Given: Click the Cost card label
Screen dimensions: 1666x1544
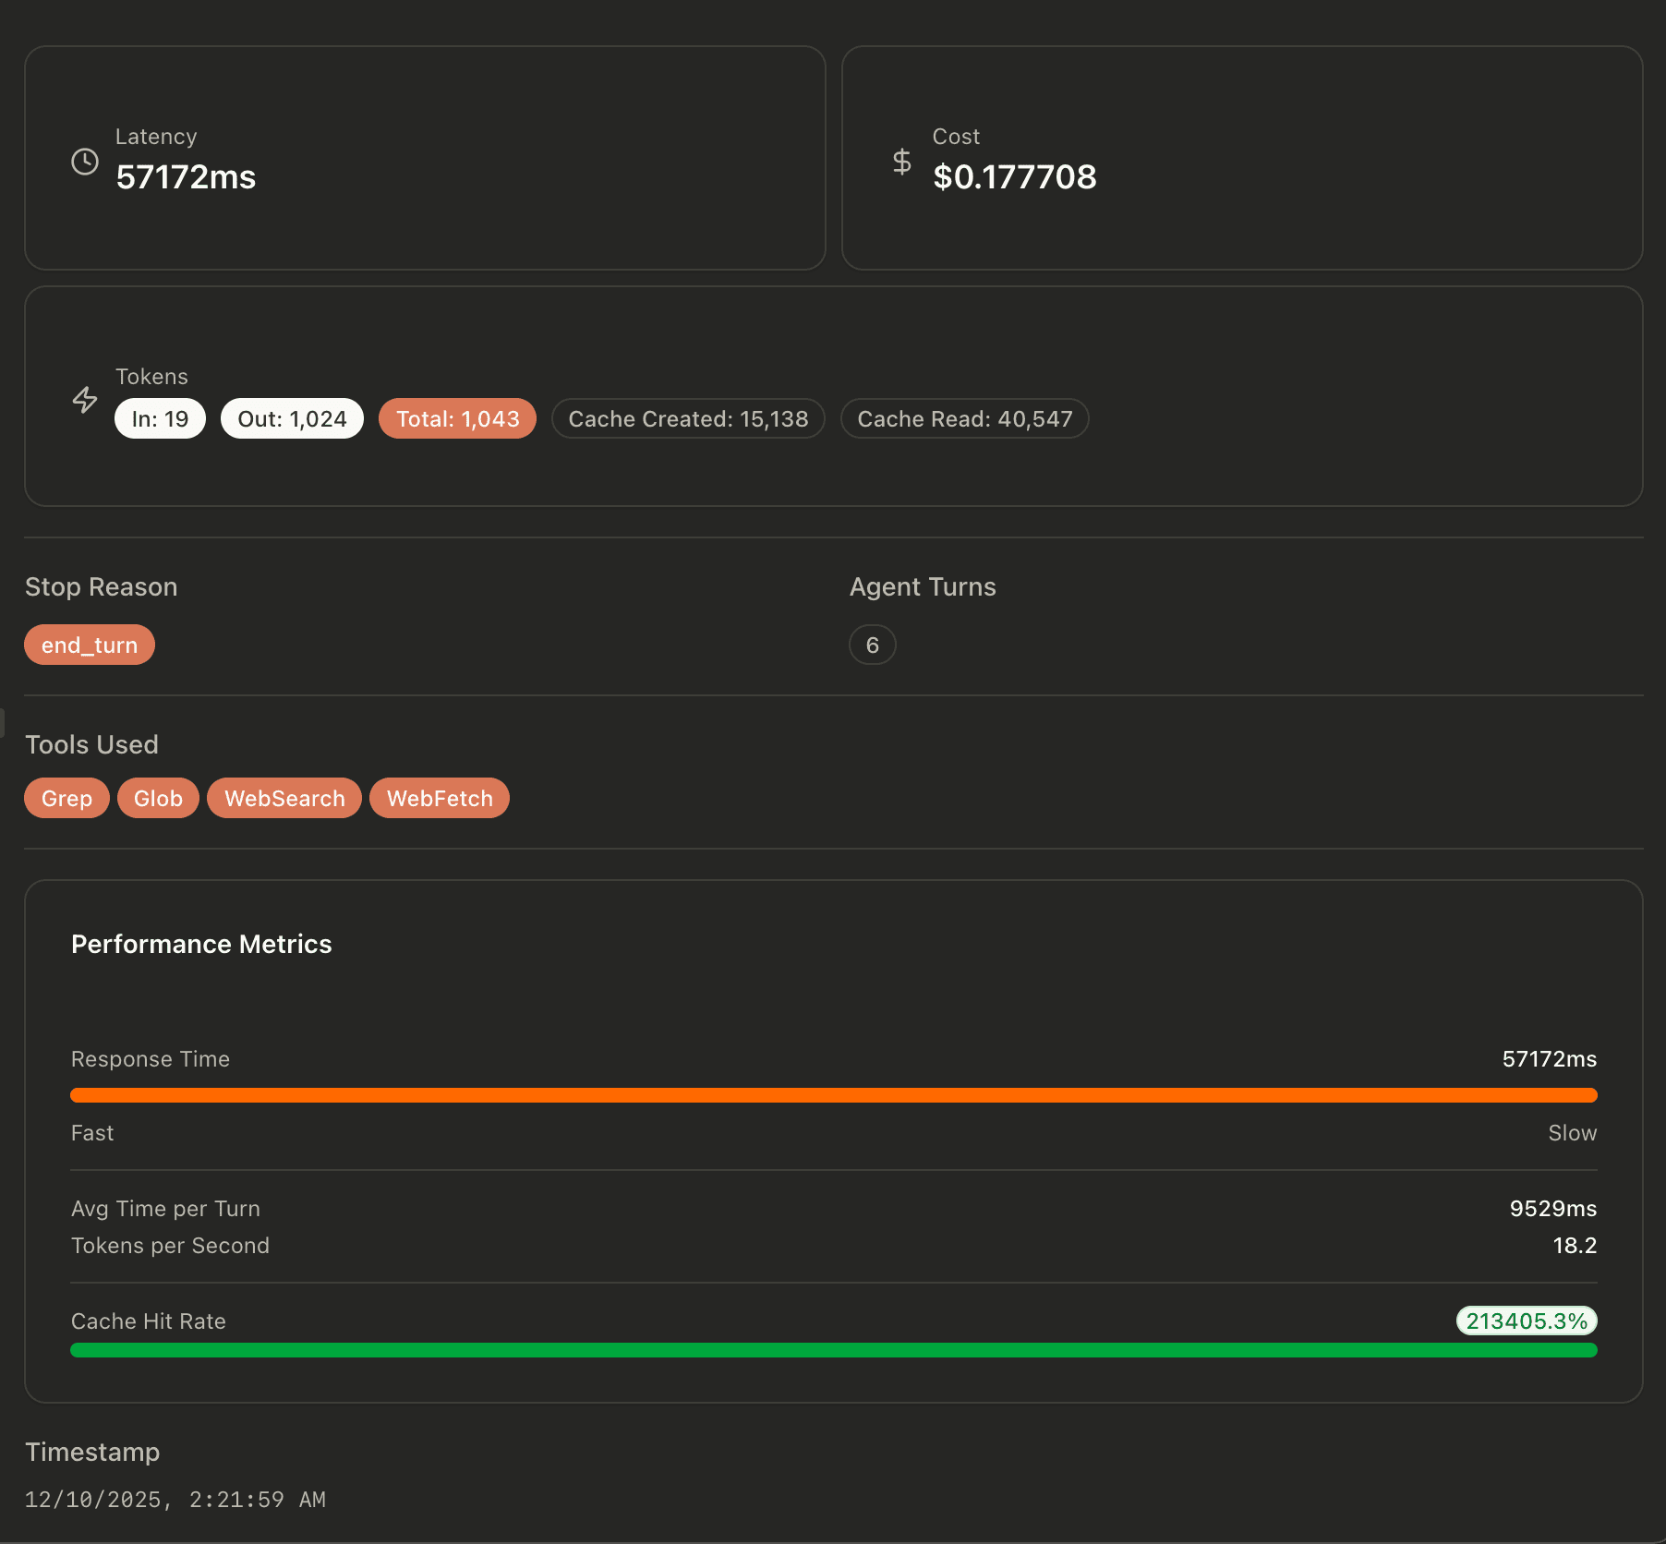Looking at the screenshot, I should (x=956, y=137).
